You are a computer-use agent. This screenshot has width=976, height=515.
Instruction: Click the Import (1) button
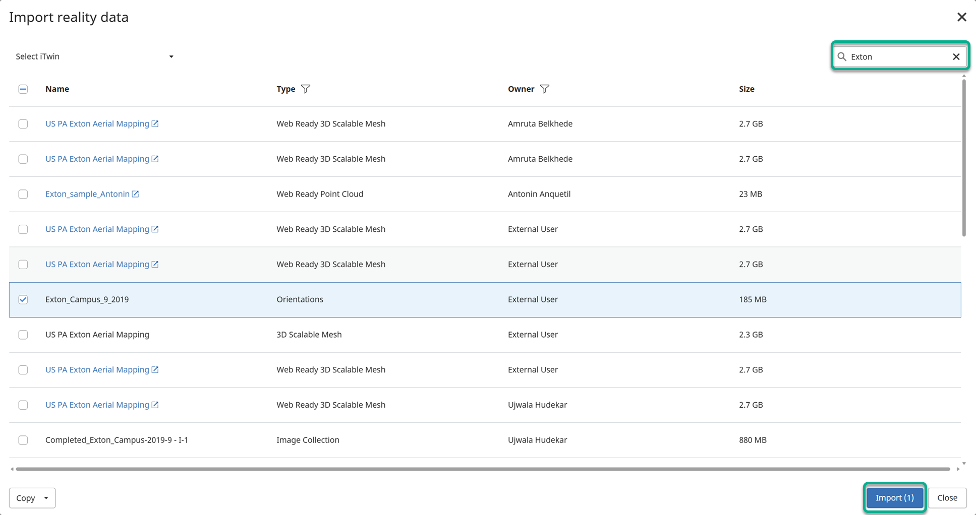click(x=894, y=498)
